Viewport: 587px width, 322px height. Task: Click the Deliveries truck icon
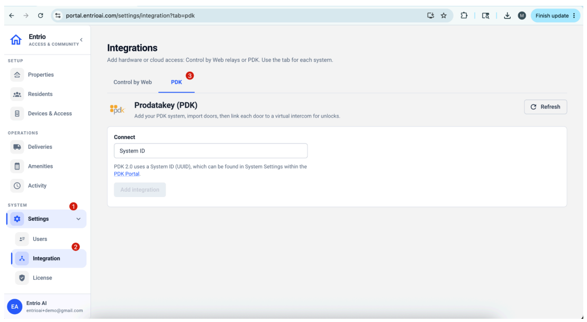point(17,147)
